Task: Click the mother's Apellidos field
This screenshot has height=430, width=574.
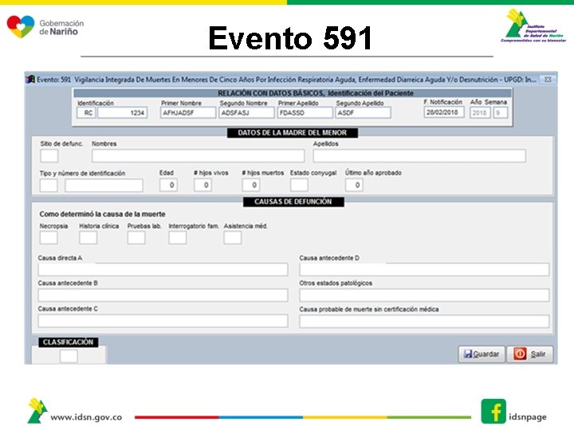Action: click(x=419, y=156)
